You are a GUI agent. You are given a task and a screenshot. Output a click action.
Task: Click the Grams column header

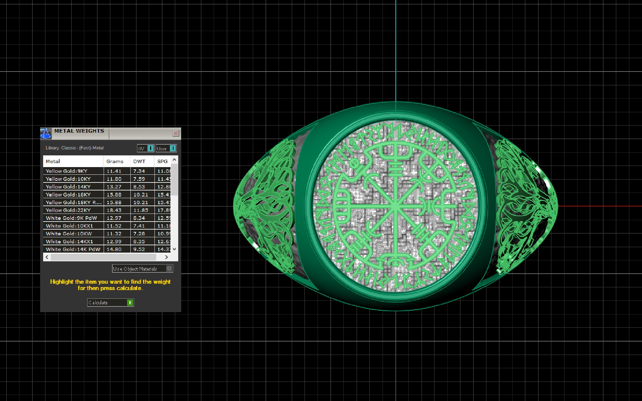(x=115, y=161)
